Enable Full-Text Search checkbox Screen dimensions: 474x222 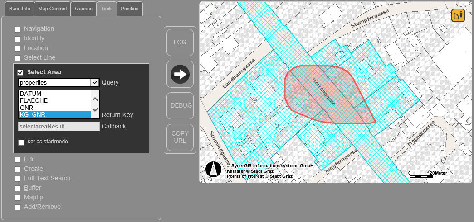18,179
